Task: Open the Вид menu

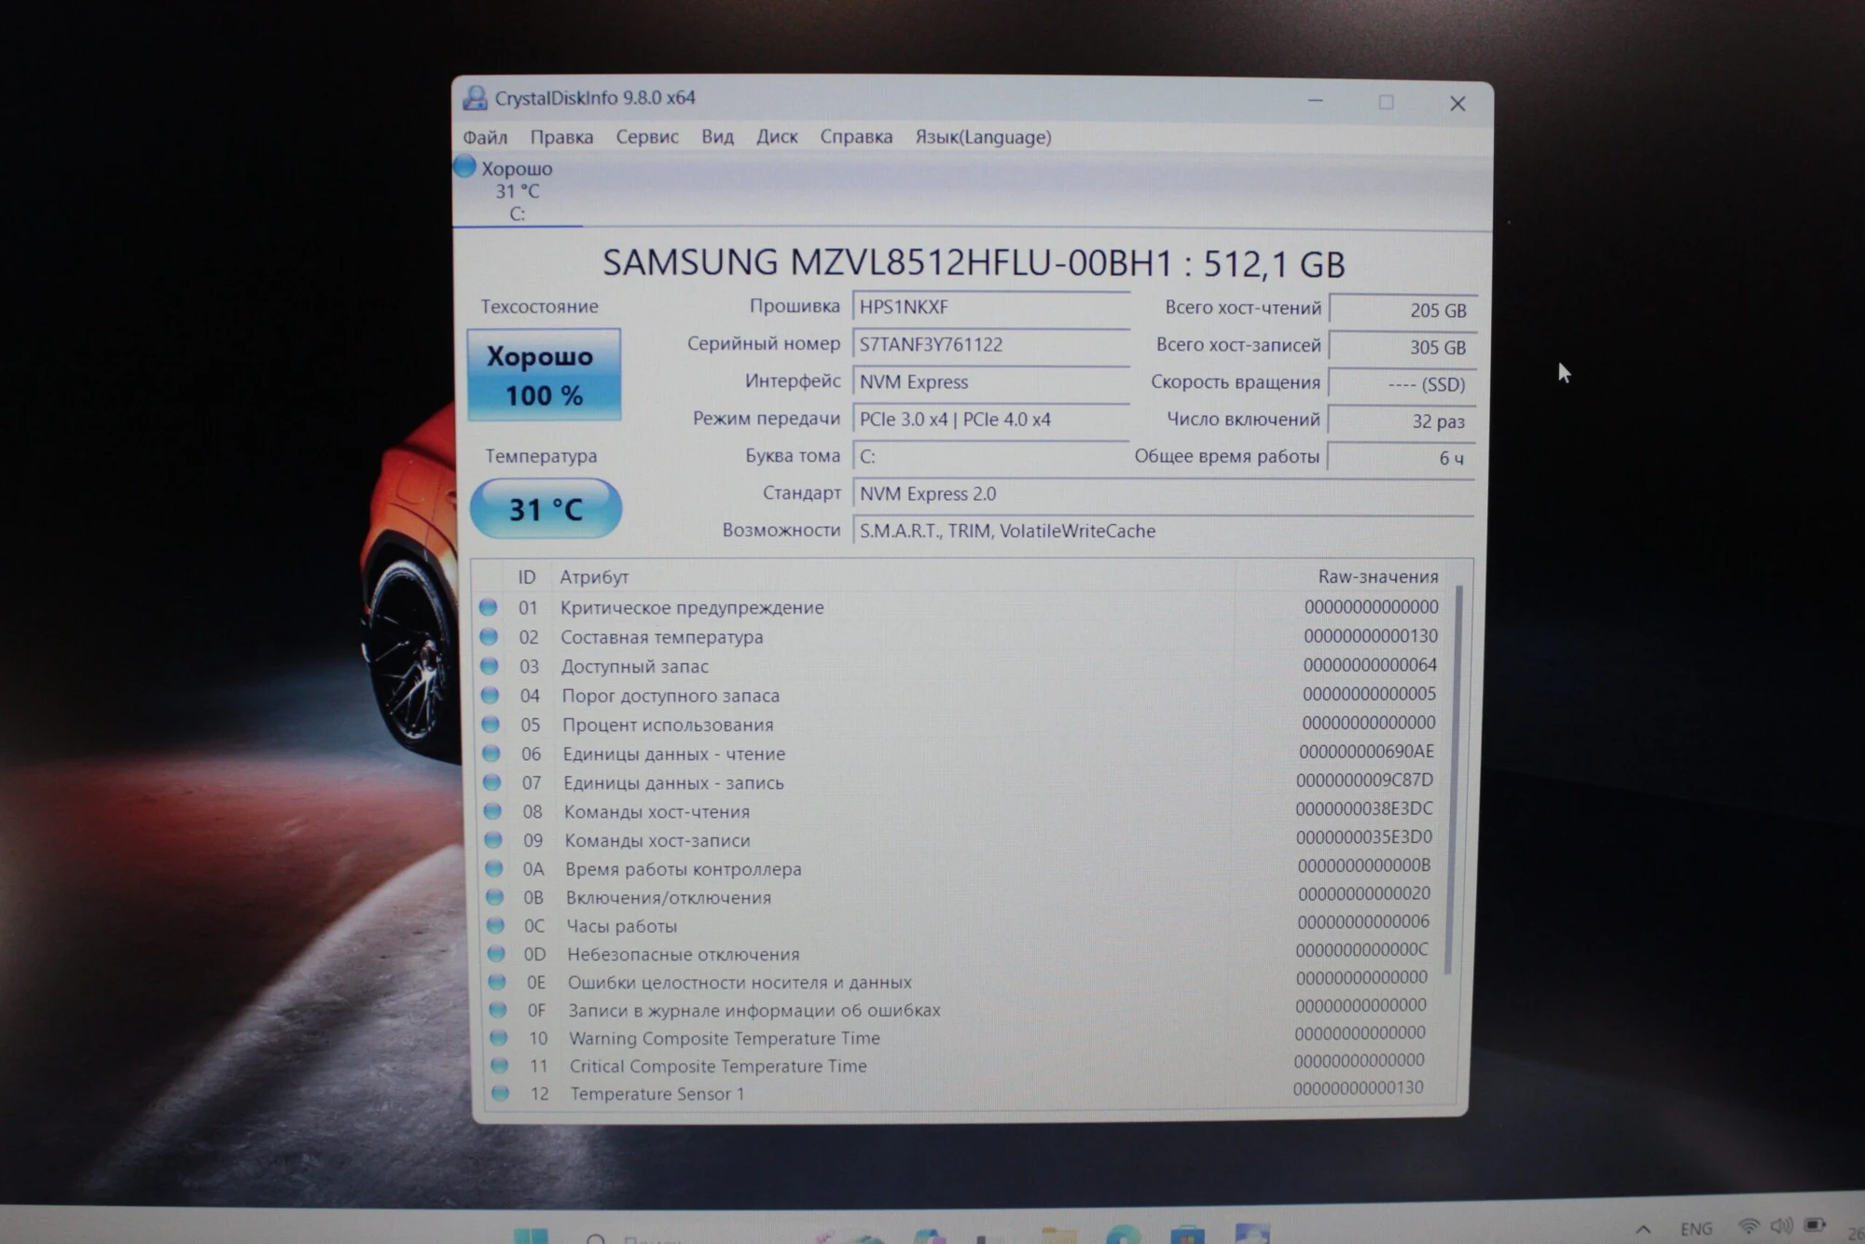Action: pyautogui.click(x=717, y=137)
